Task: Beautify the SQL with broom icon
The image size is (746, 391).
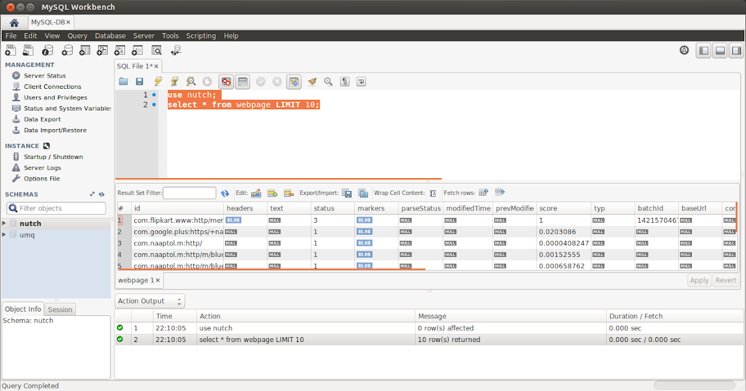Action: pyautogui.click(x=312, y=81)
